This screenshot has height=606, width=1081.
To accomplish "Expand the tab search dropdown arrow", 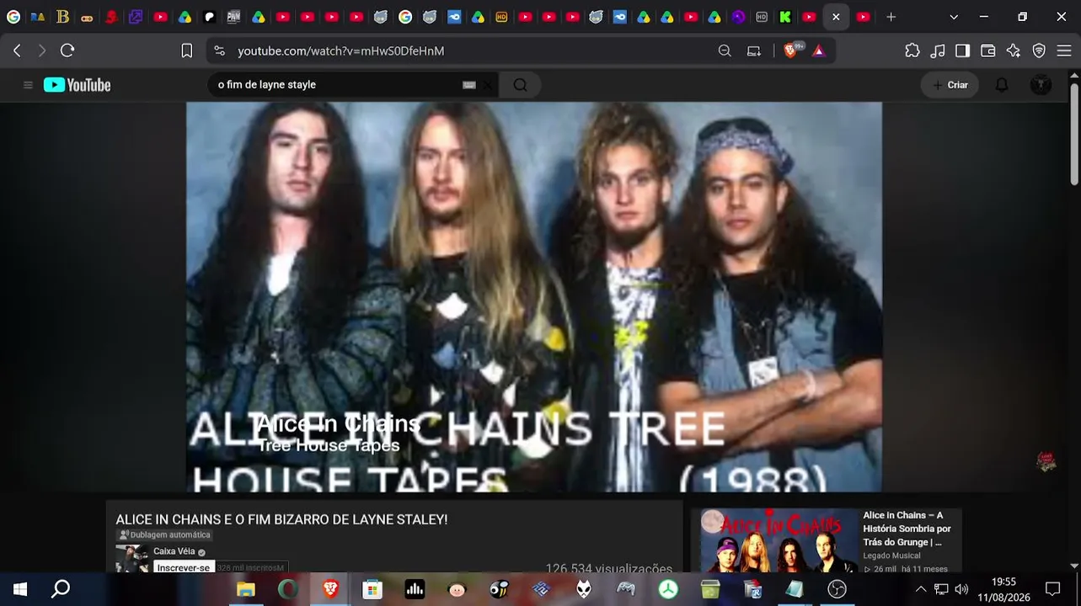I will tap(954, 17).
